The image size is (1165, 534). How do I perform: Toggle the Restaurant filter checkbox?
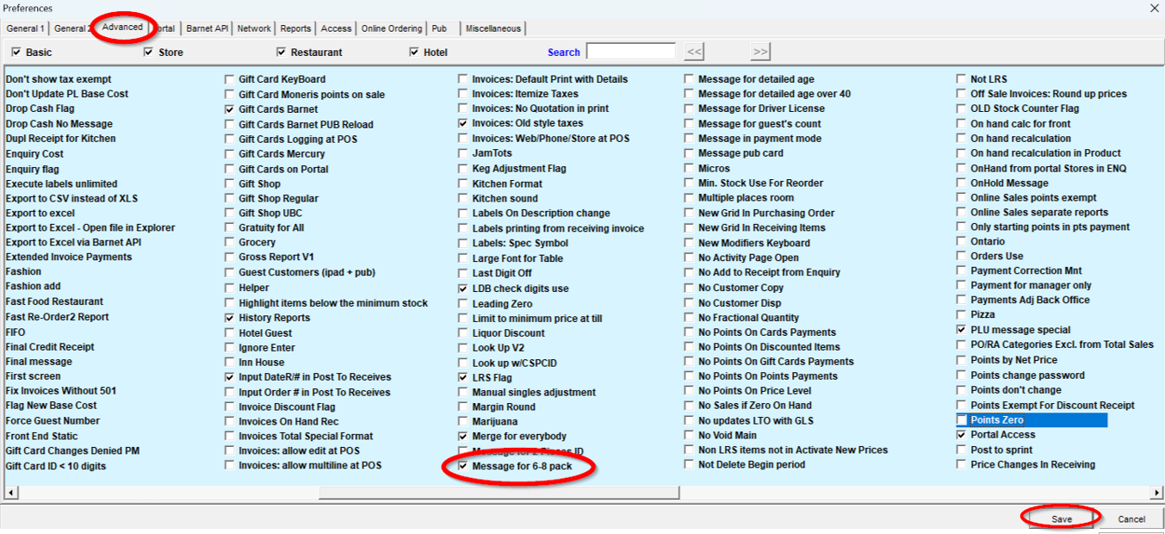click(281, 52)
